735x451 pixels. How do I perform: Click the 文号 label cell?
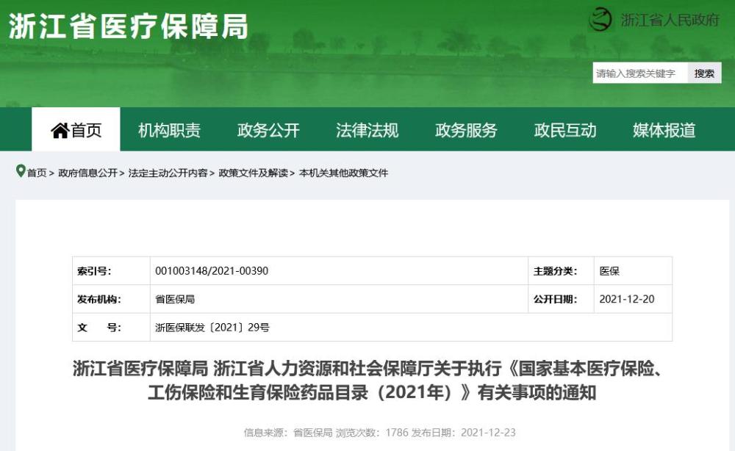click(x=111, y=327)
